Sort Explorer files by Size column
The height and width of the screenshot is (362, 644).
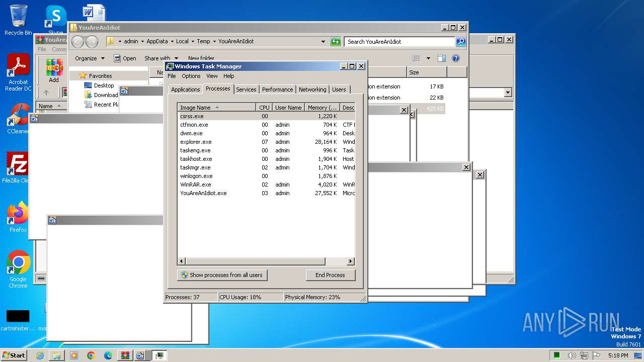tap(427, 72)
